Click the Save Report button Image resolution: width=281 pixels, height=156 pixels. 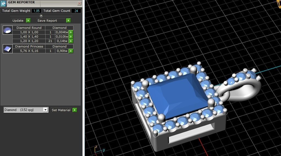pyautogui.click(x=51, y=21)
